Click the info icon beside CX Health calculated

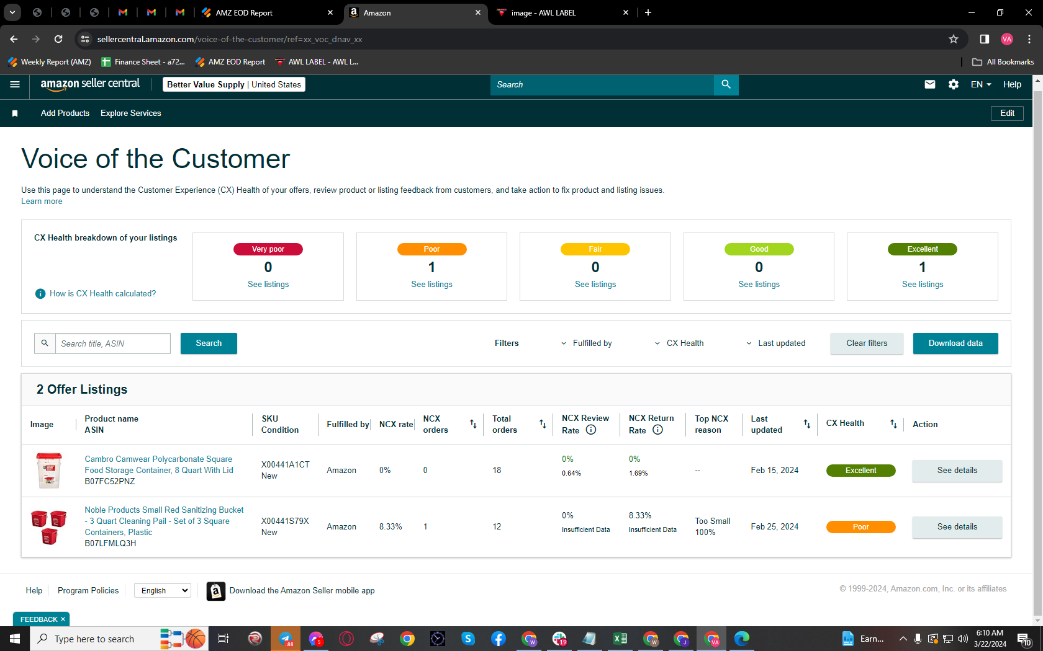[40, 294]
